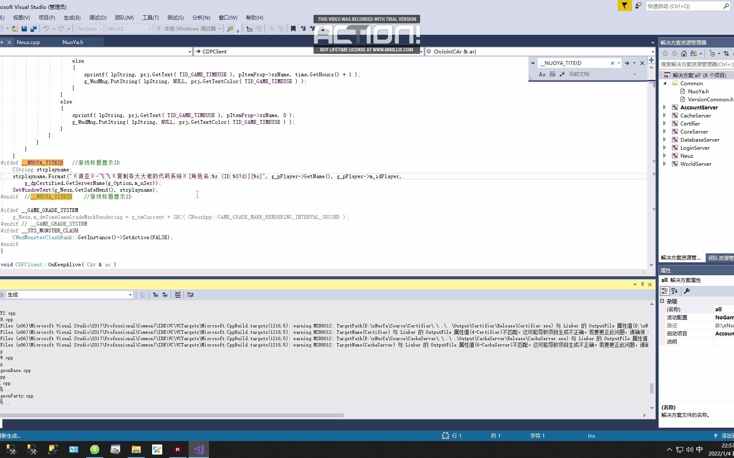
Task: Find next arrow in search box
Action: [627, 63]
